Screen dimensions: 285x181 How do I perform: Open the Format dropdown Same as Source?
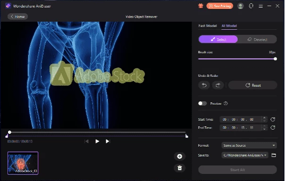pos(249,145)
